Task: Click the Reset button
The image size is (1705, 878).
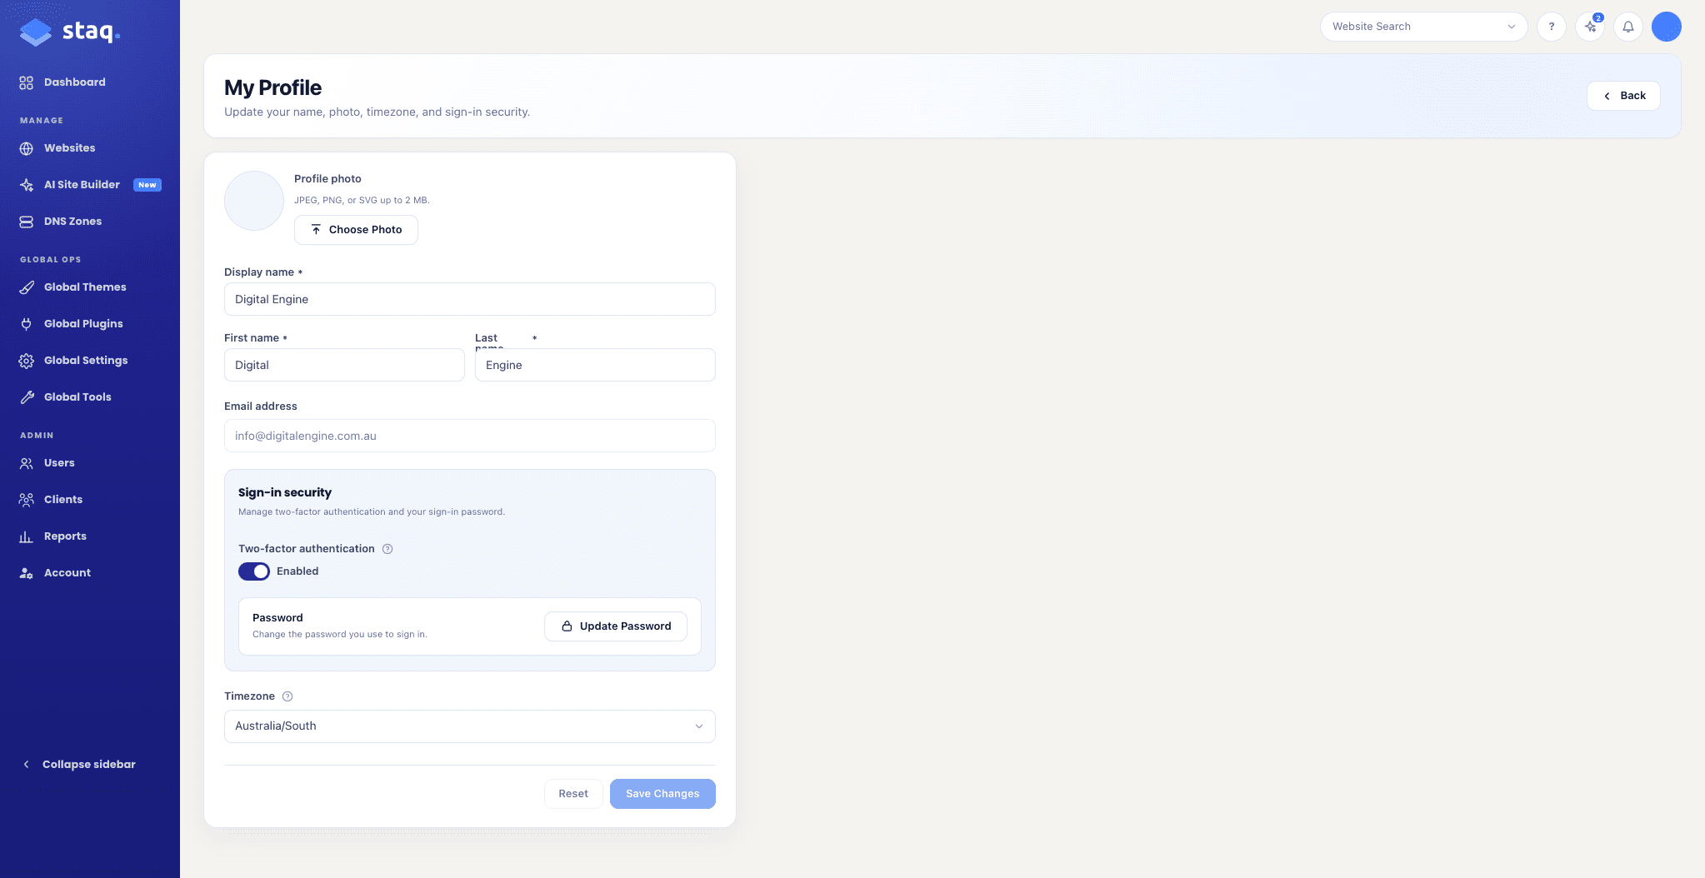Action: pyautogui.click(x=573, y=794)
